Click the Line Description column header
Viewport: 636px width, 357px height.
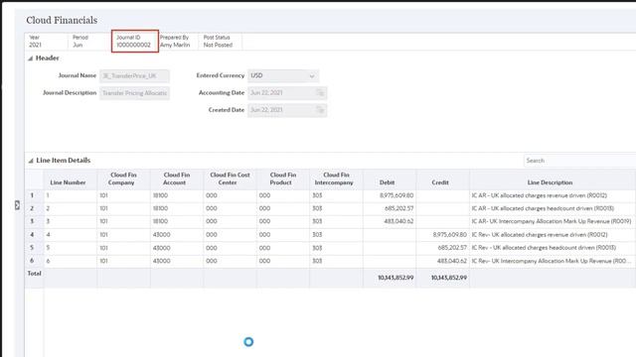point(553,178)
